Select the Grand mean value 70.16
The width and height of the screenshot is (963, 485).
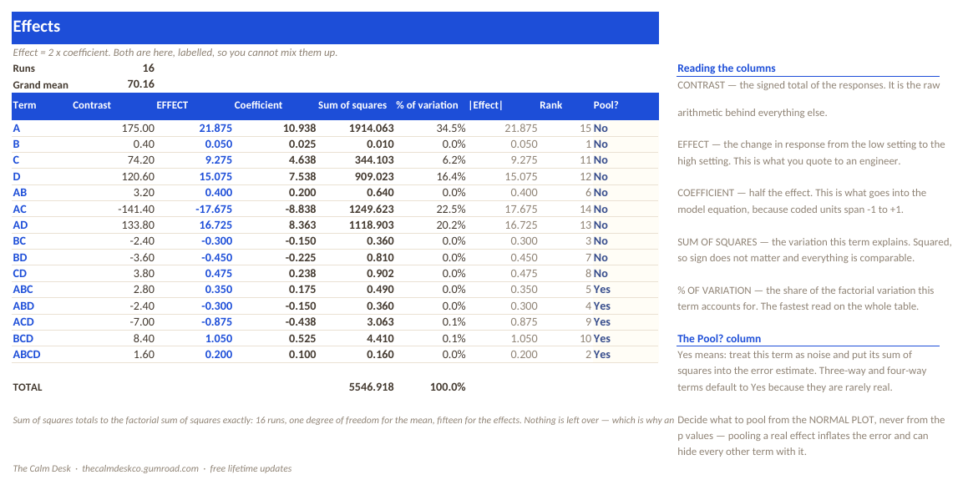click(140, 84)
